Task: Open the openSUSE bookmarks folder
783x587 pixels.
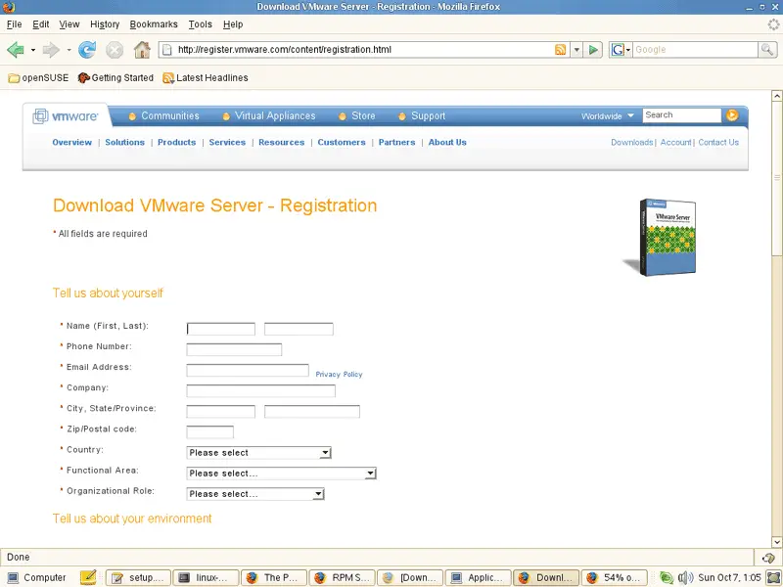Action: (x=38, y=78)
